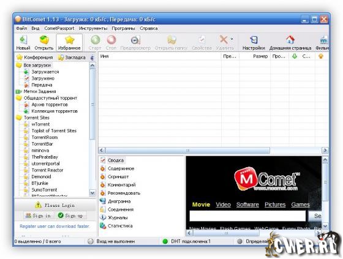This screenshot has width=343, height=259.
Task: Click the Sign in button
Action: (39, 216)
